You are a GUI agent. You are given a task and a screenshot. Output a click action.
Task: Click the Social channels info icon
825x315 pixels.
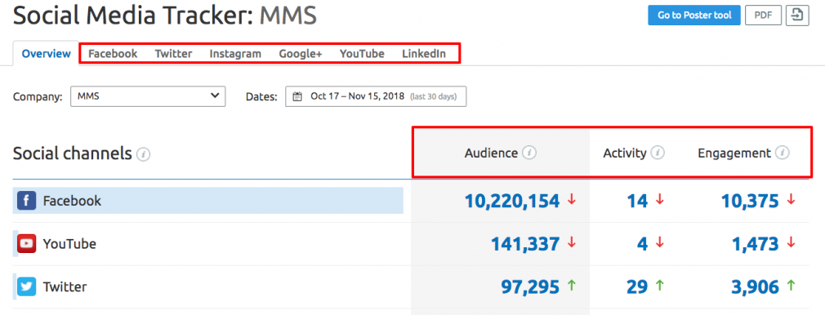(143, 154)
